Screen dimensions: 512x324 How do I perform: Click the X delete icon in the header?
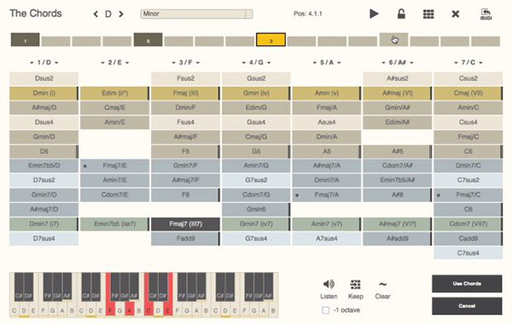point(456,14)
